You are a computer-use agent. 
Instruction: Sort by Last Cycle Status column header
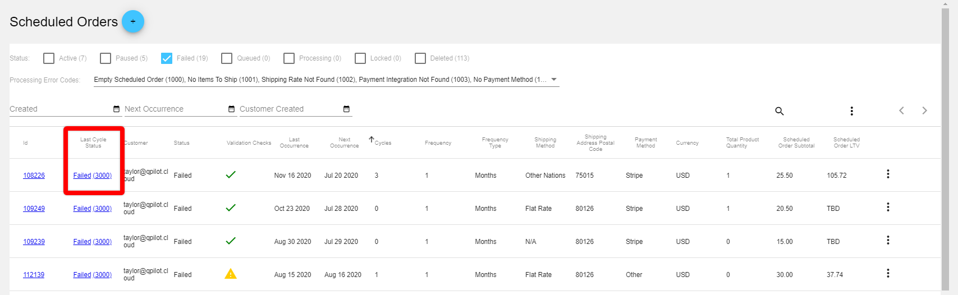(93, 142)
